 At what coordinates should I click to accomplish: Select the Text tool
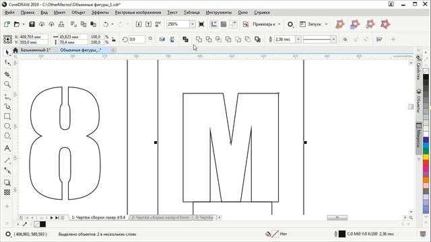[x=7, y=149]
